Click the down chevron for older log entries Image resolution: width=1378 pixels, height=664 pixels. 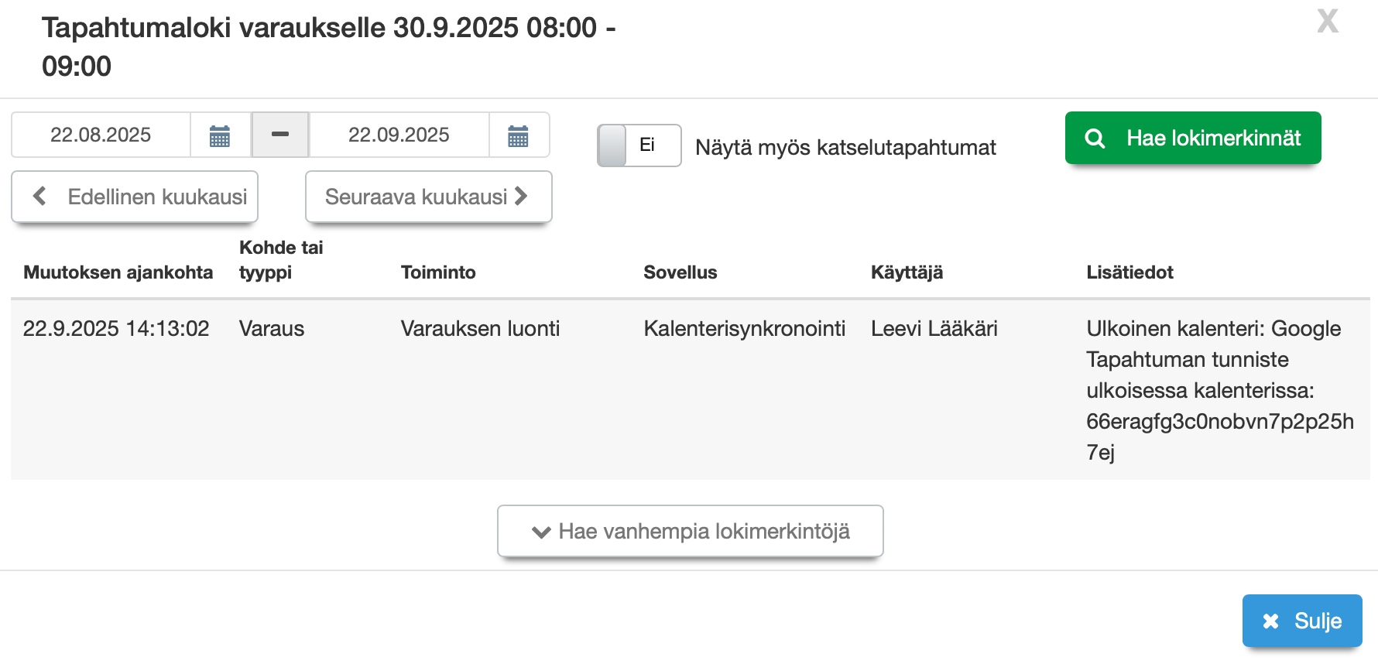point(541,532)
